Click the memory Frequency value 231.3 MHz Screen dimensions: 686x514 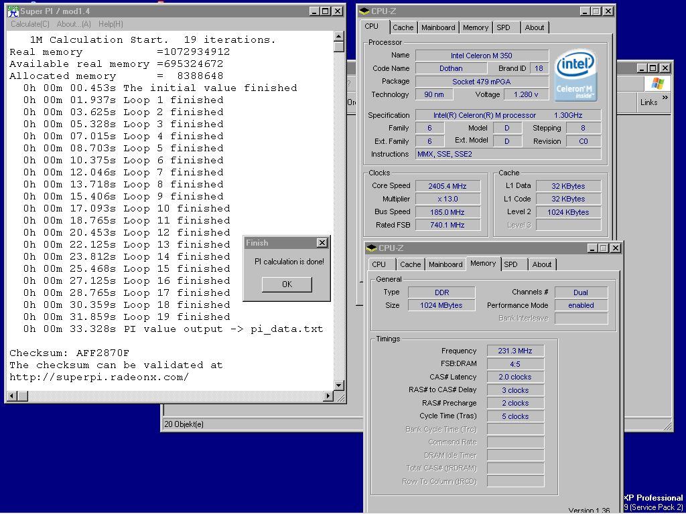coord(515,351)
